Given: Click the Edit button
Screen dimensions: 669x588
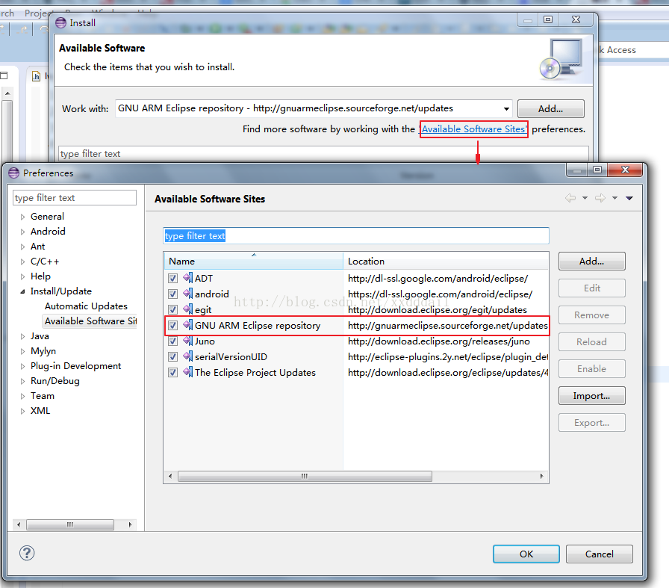Looking at the screenshot, I should point(592,288).
